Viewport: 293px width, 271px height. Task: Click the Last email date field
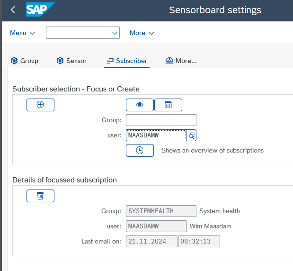click(151, 241)
